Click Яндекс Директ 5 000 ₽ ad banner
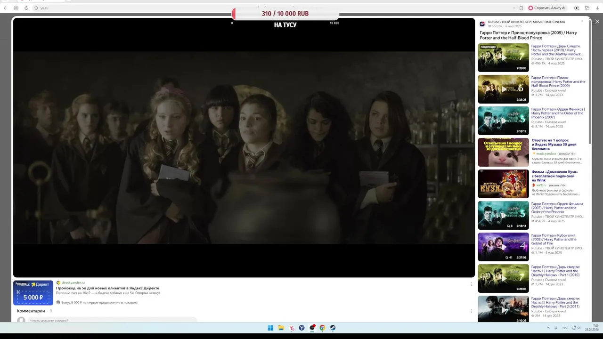 [33, 293]
